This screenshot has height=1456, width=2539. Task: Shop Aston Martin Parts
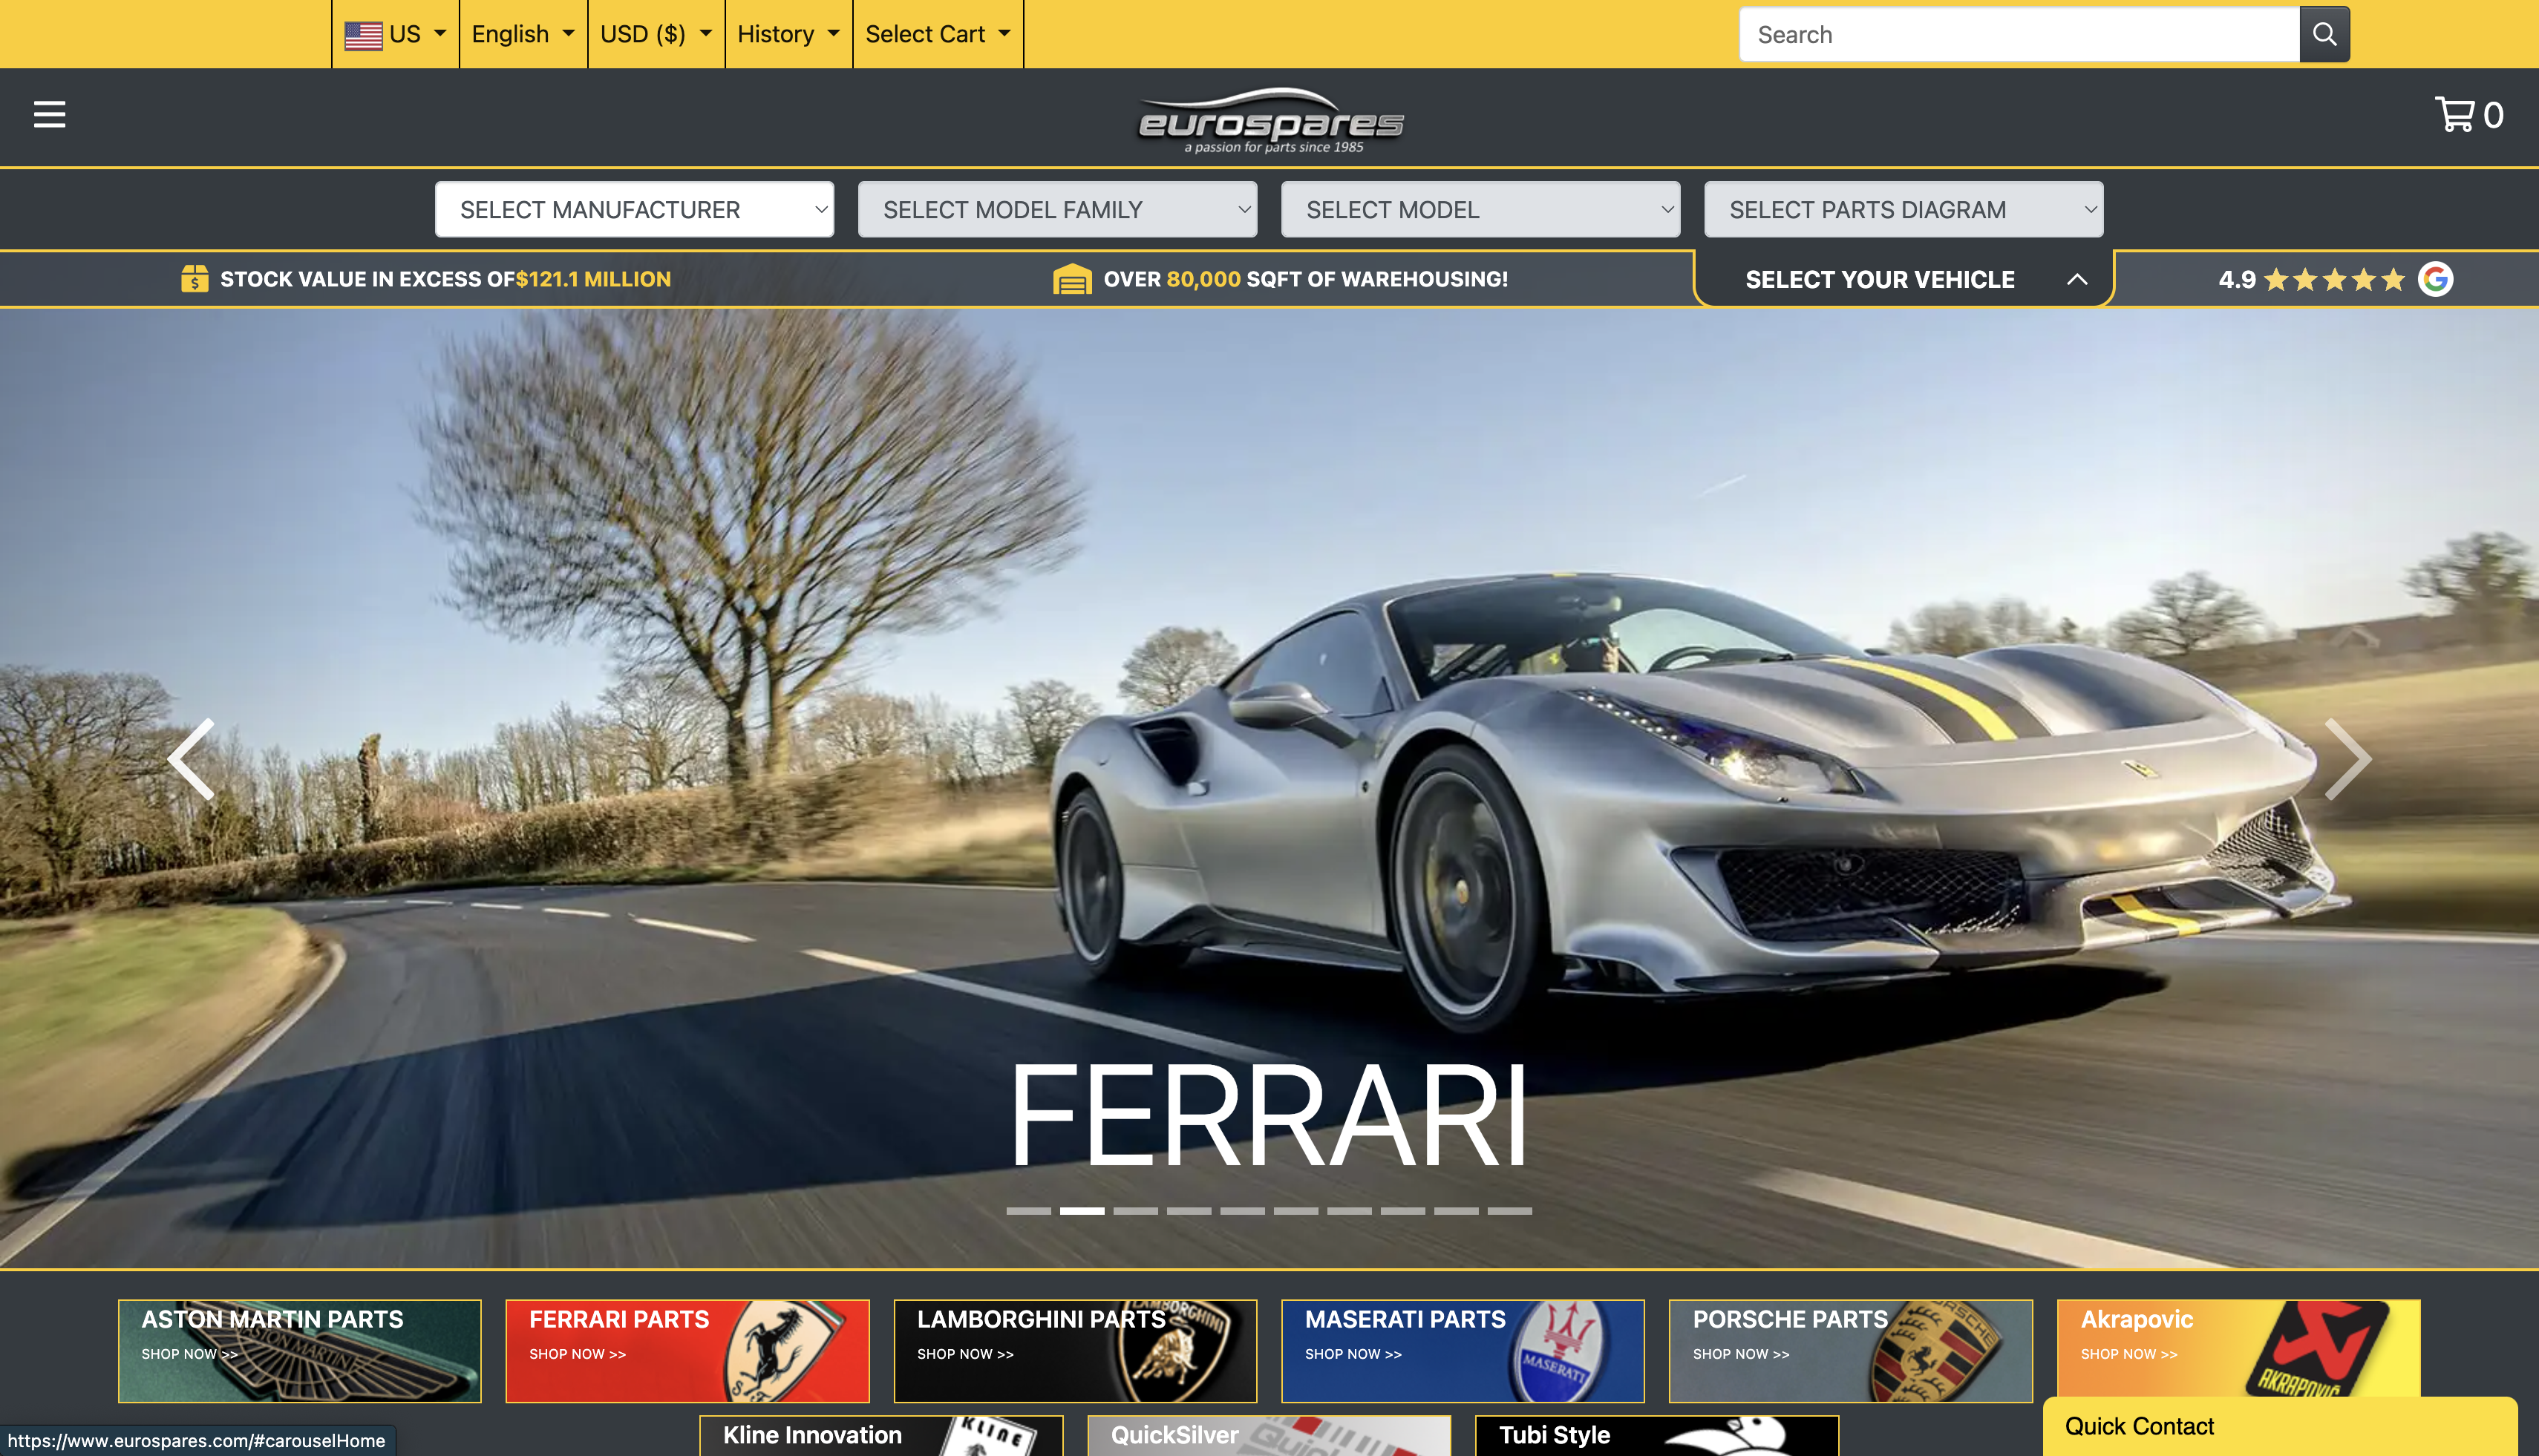(299, 1350)
